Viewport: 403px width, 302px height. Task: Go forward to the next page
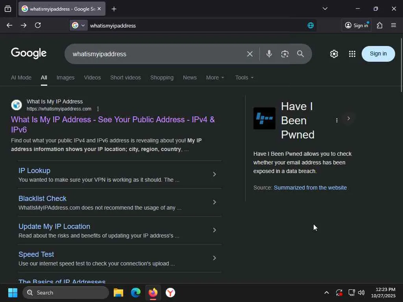pyautogui.click(x=24, y=25)
